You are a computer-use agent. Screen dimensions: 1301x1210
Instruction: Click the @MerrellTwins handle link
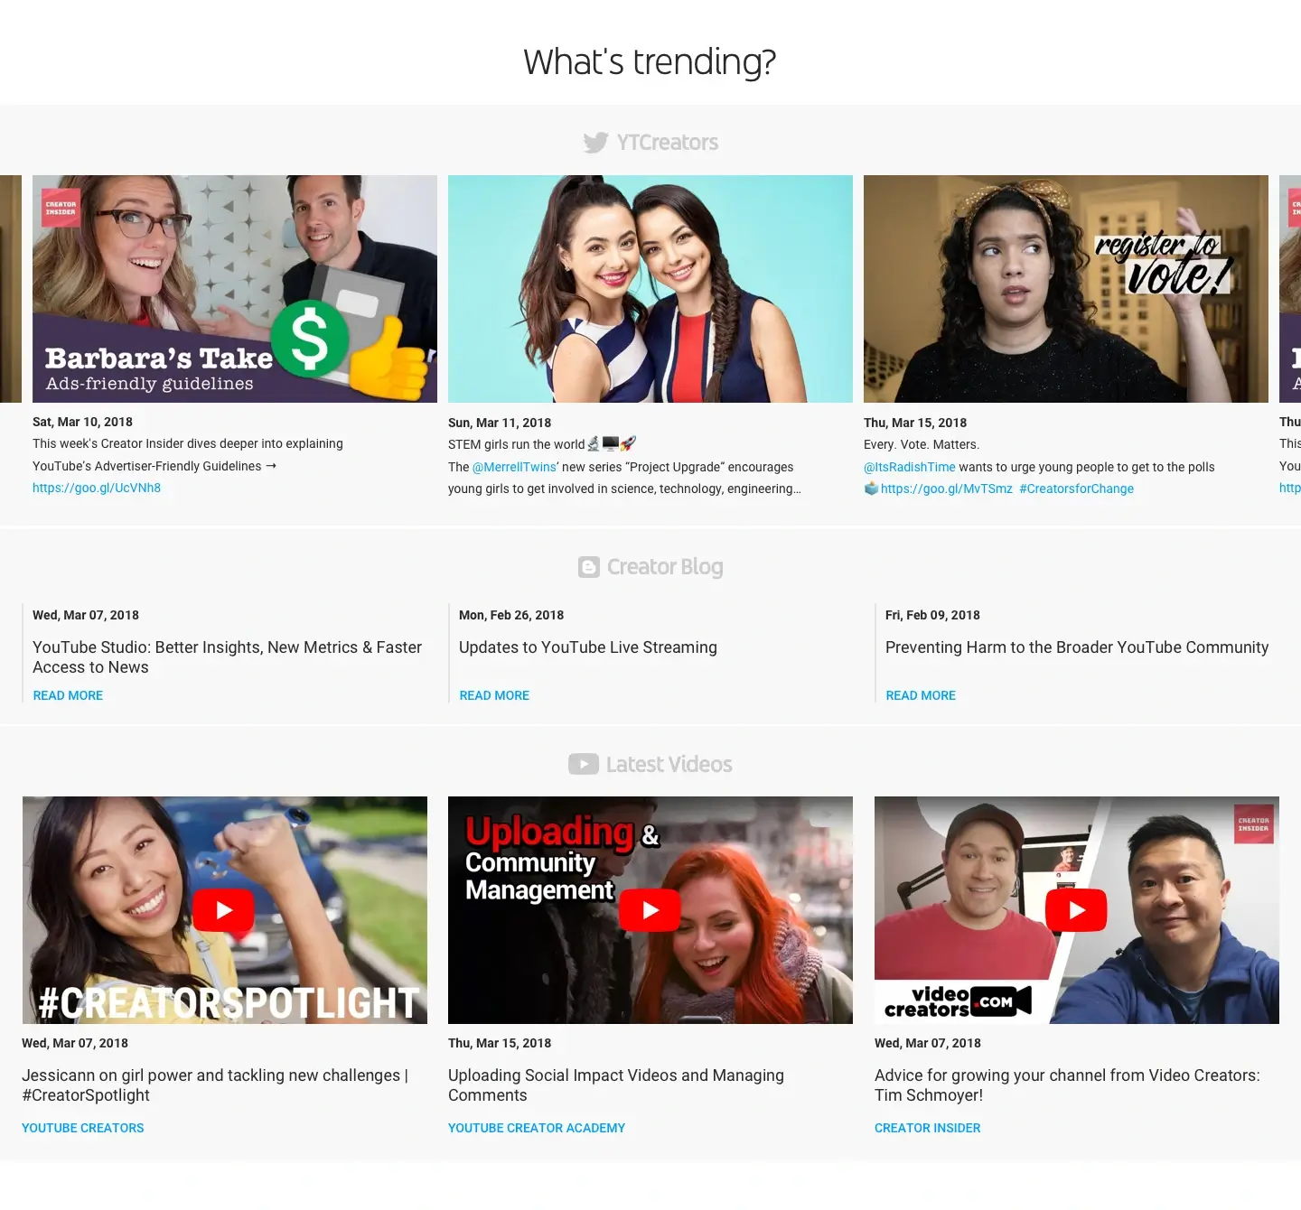click(513, 467)
